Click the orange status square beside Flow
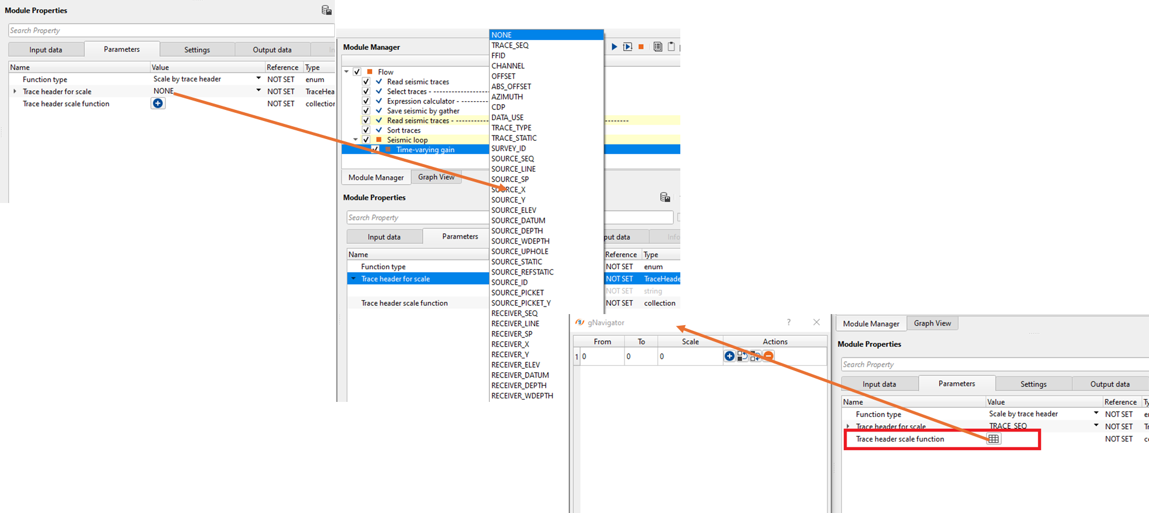 (x=369, y=72)
